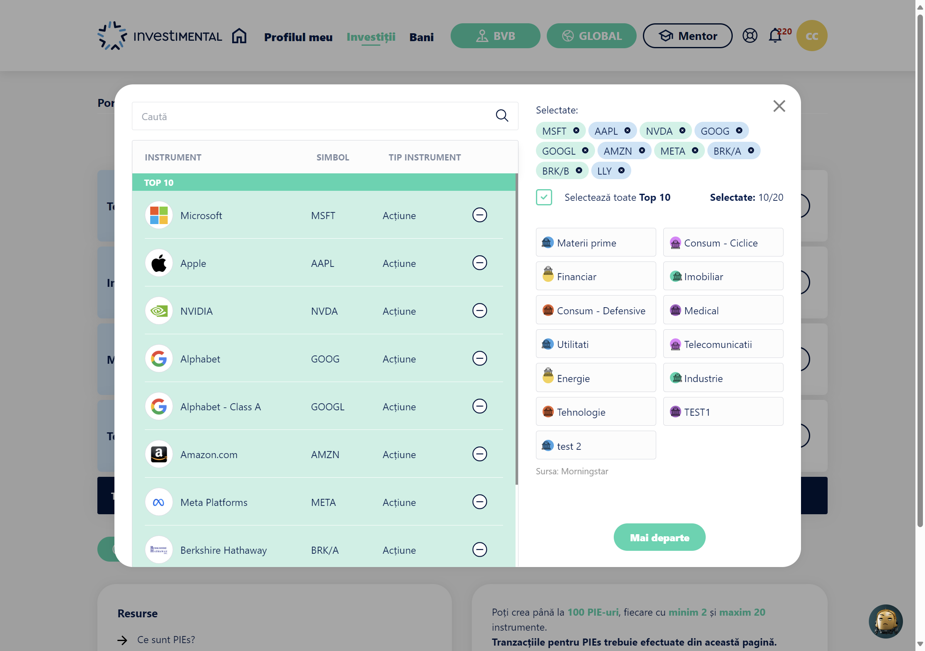Click the home icon in header
This screenshot has width=925, height=651.
[x=239, y=36]
